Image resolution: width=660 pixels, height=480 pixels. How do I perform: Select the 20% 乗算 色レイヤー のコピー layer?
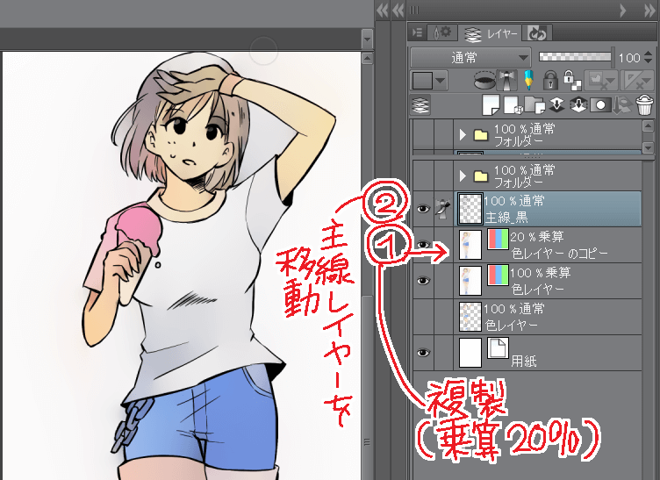coord(548,245)
